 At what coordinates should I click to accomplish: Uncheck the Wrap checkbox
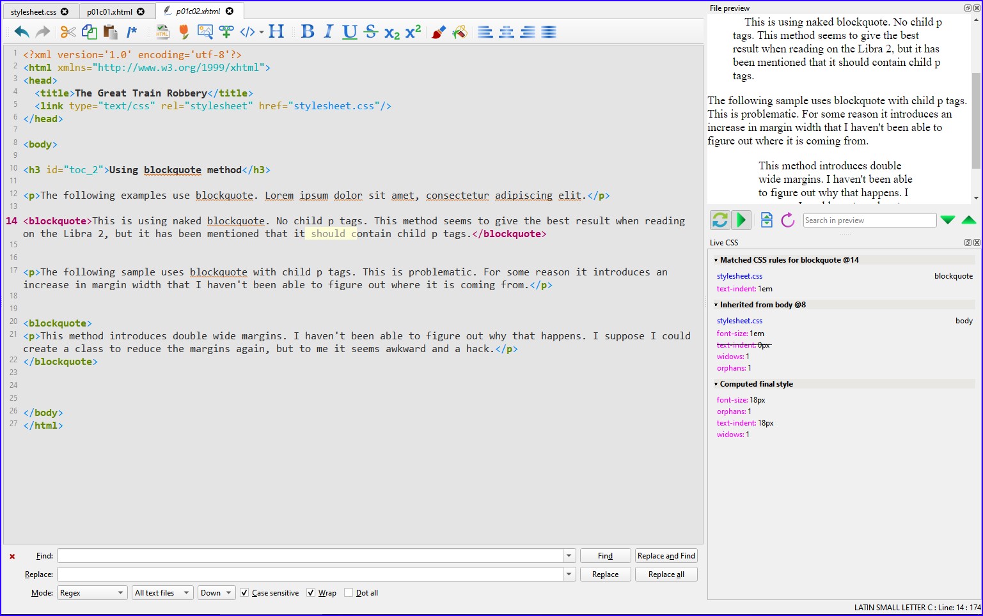pos(311,593)
